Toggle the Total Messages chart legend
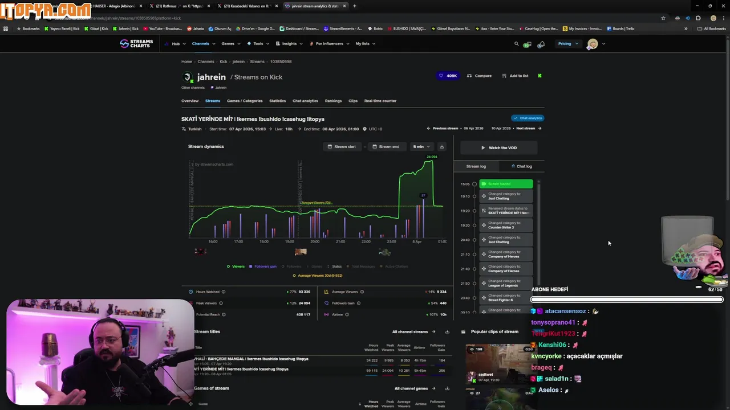The width and height of the screenshot is (730, 410). coord(361,266)
